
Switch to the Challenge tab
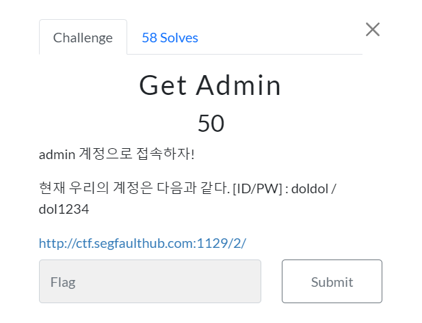tap(83, 37)
